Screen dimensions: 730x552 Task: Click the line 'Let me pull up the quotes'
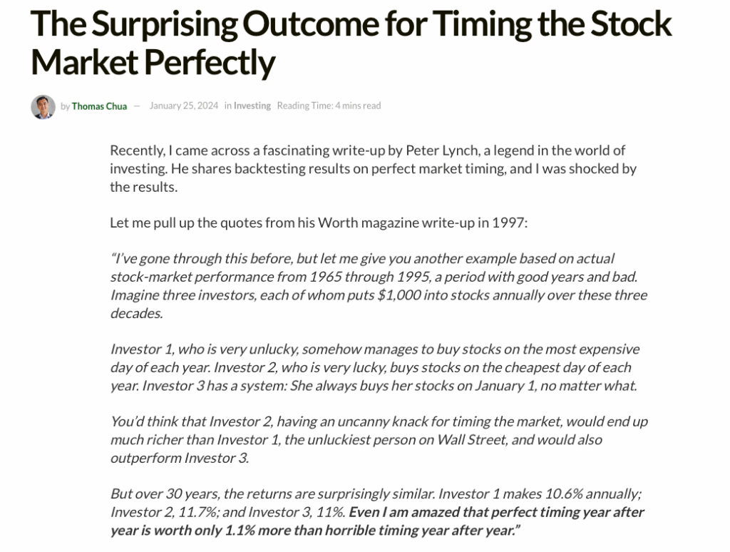pyautogui.click(x=319, y=223)
